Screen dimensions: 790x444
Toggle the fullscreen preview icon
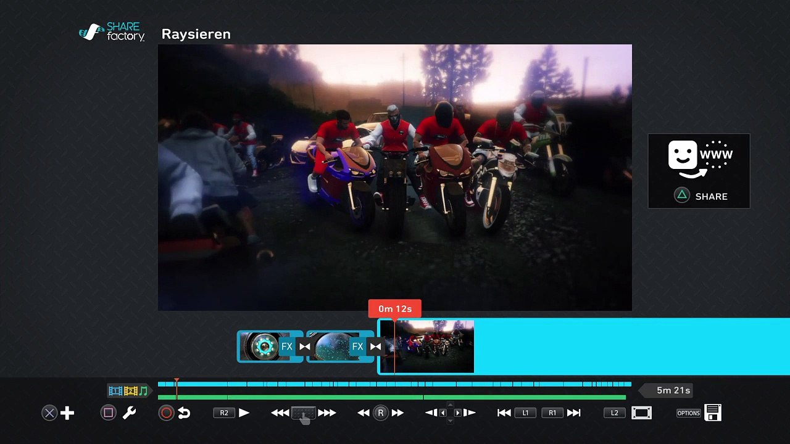point(641,413)
